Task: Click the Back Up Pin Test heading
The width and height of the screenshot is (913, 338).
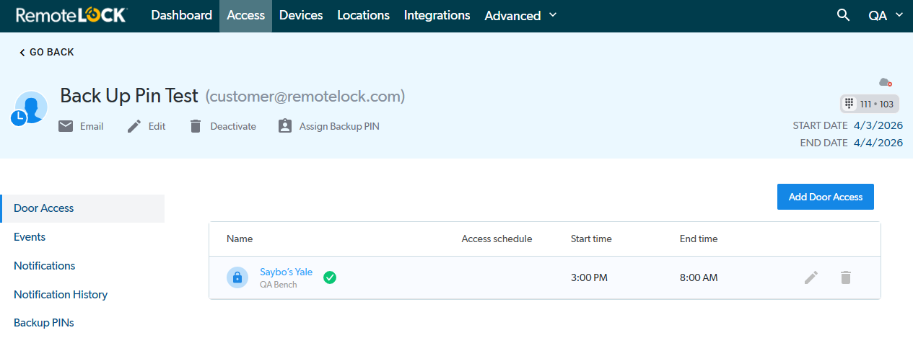Action: [x=129, y=96]
